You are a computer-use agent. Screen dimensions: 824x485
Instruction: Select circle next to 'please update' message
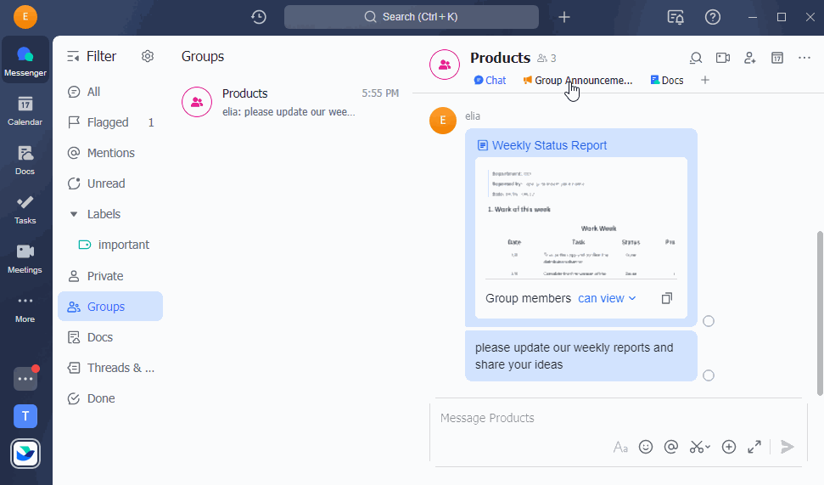(x=709, y=375)
